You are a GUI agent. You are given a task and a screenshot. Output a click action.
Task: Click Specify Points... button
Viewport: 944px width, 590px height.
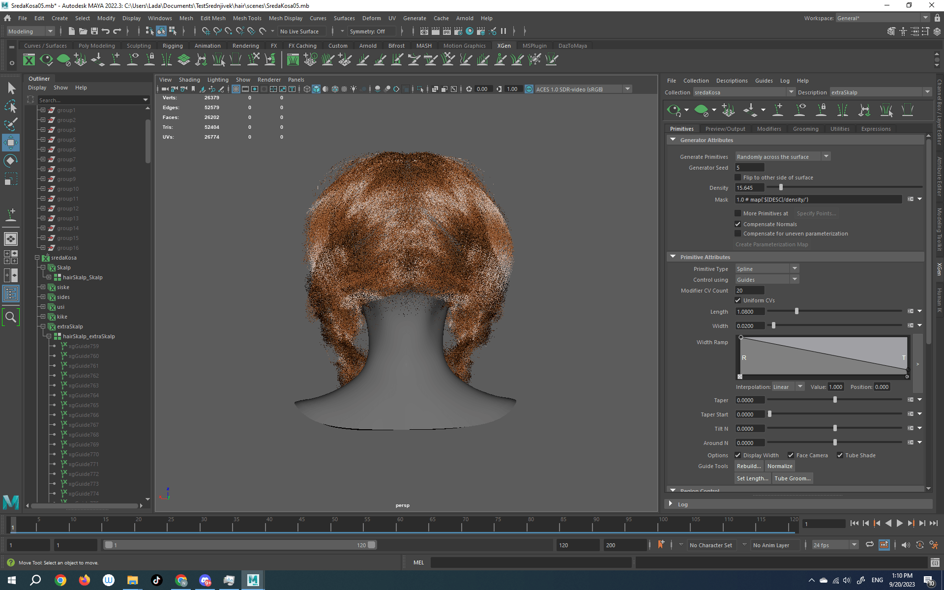(816, 213)
